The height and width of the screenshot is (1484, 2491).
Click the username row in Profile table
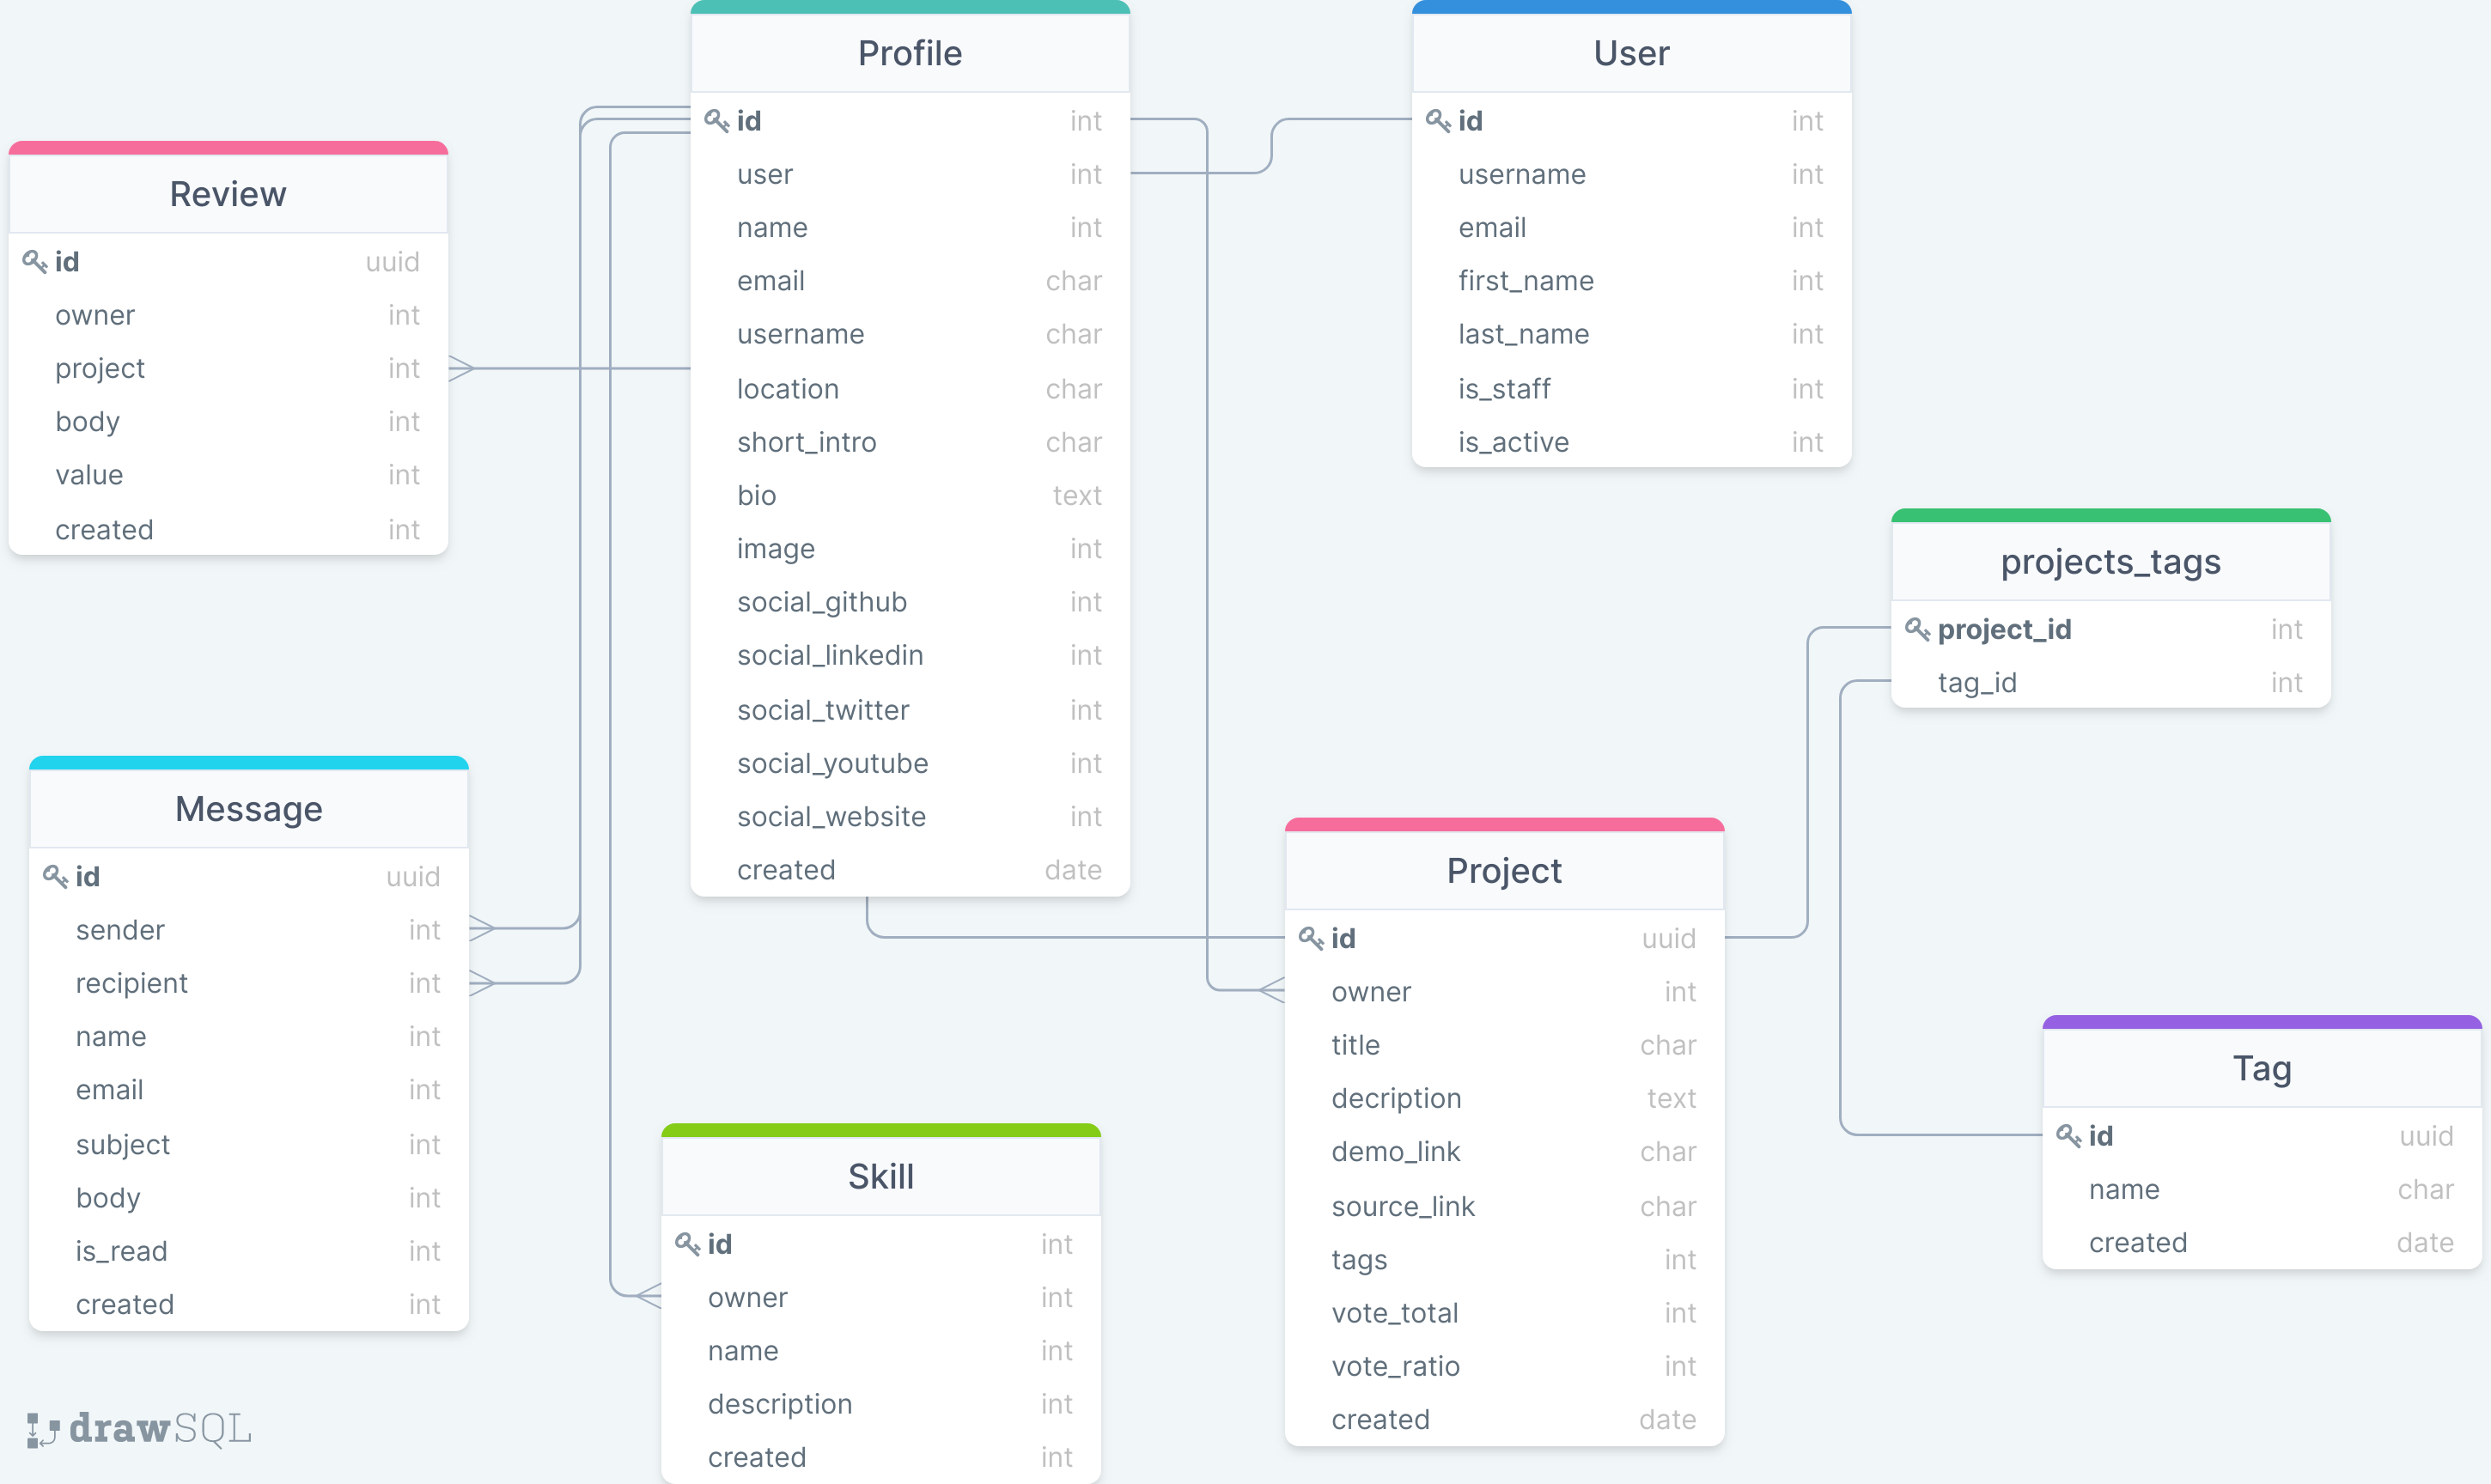[800, 334]
